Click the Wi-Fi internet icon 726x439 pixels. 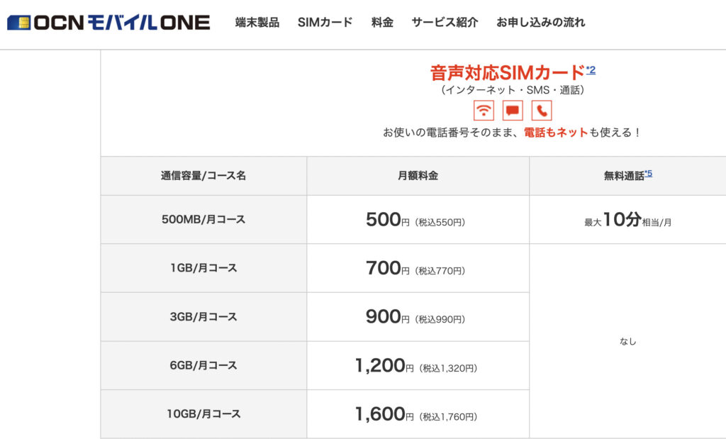coord(484,111)
